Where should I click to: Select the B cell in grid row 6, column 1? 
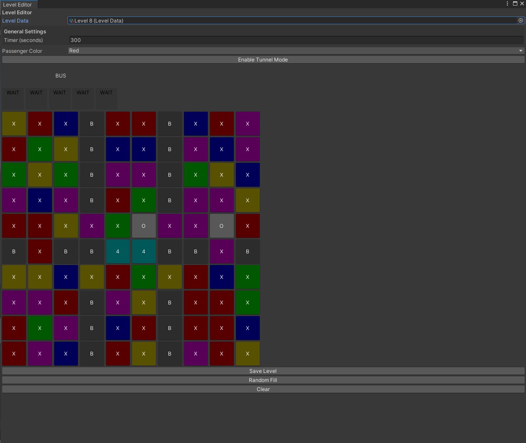coord(14,252)
